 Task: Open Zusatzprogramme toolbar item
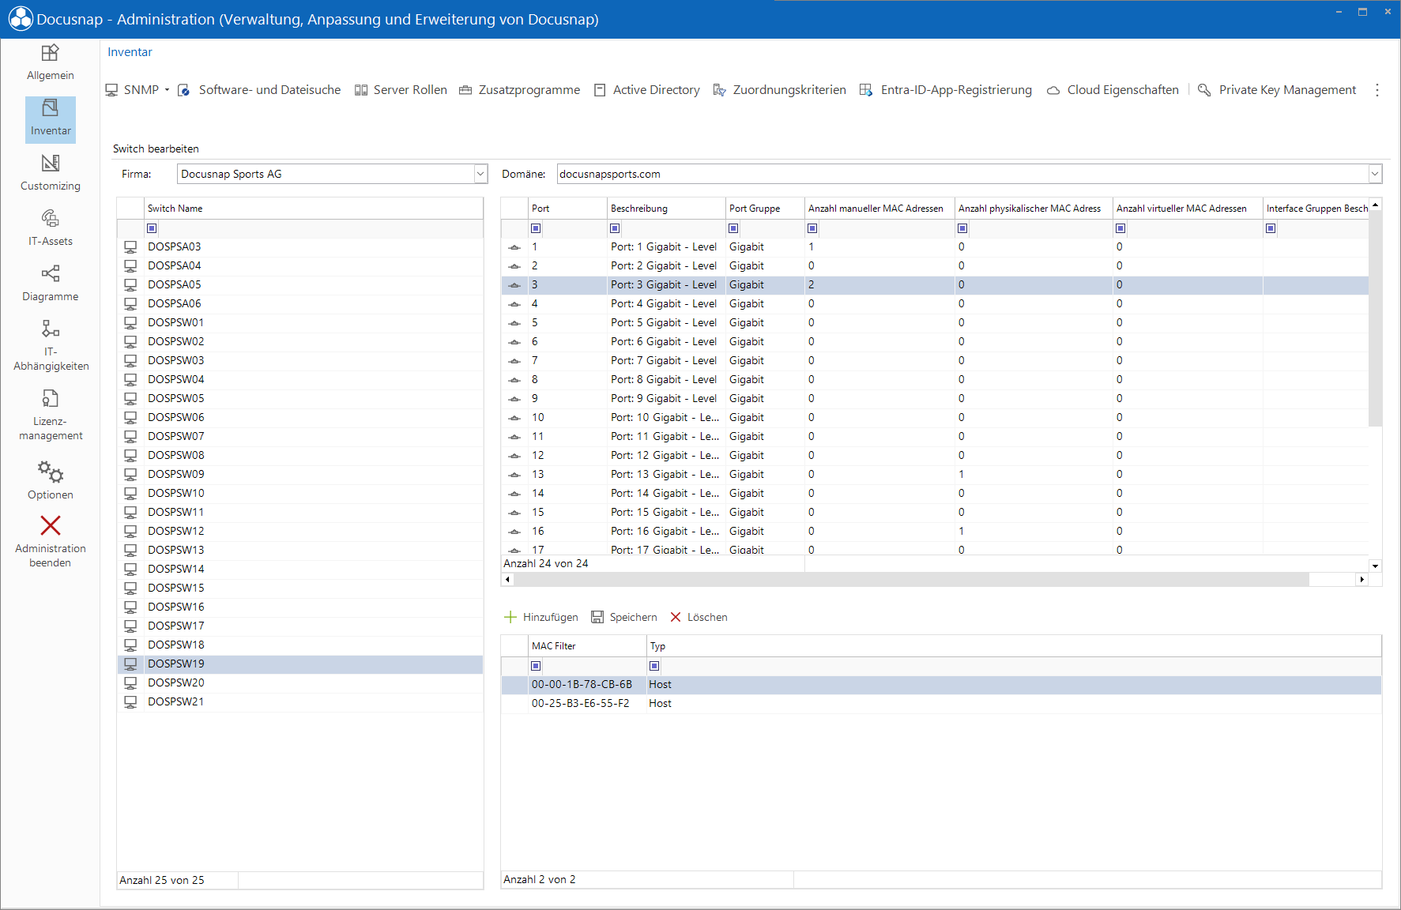519,90
